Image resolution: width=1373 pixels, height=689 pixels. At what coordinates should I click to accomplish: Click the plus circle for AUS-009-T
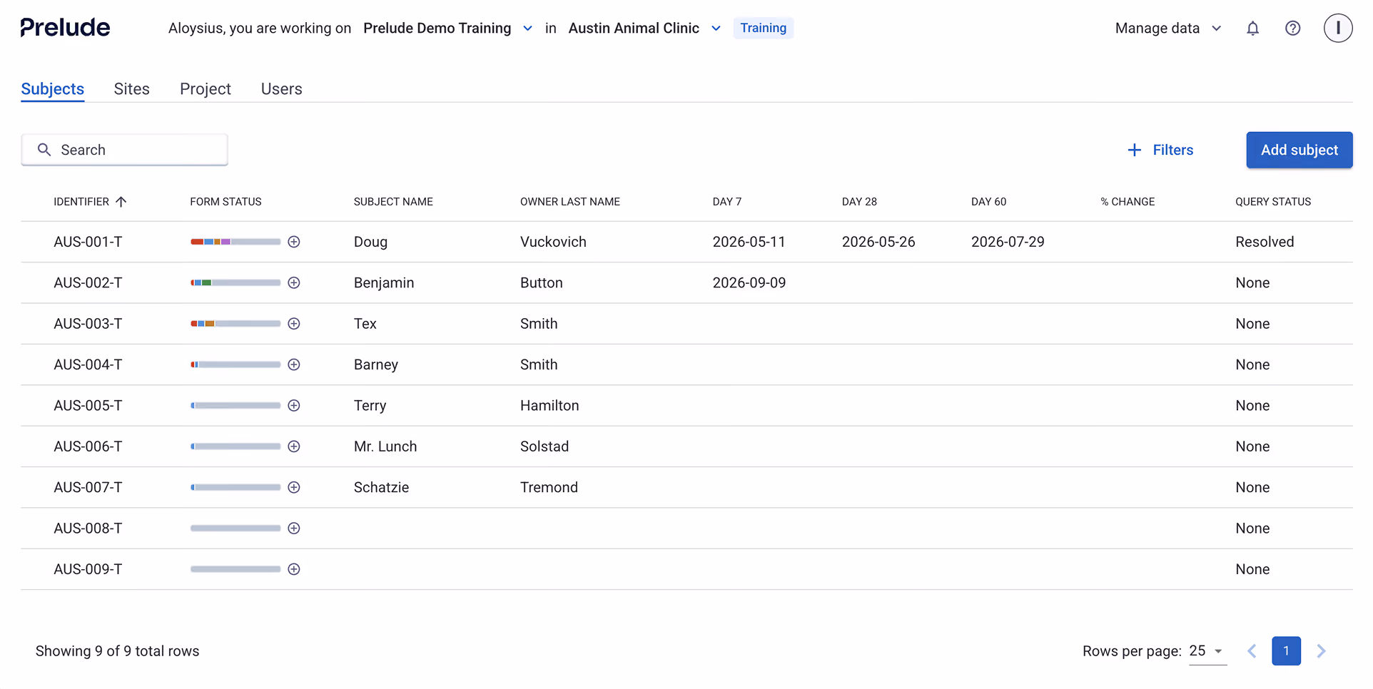pos(294,569)
